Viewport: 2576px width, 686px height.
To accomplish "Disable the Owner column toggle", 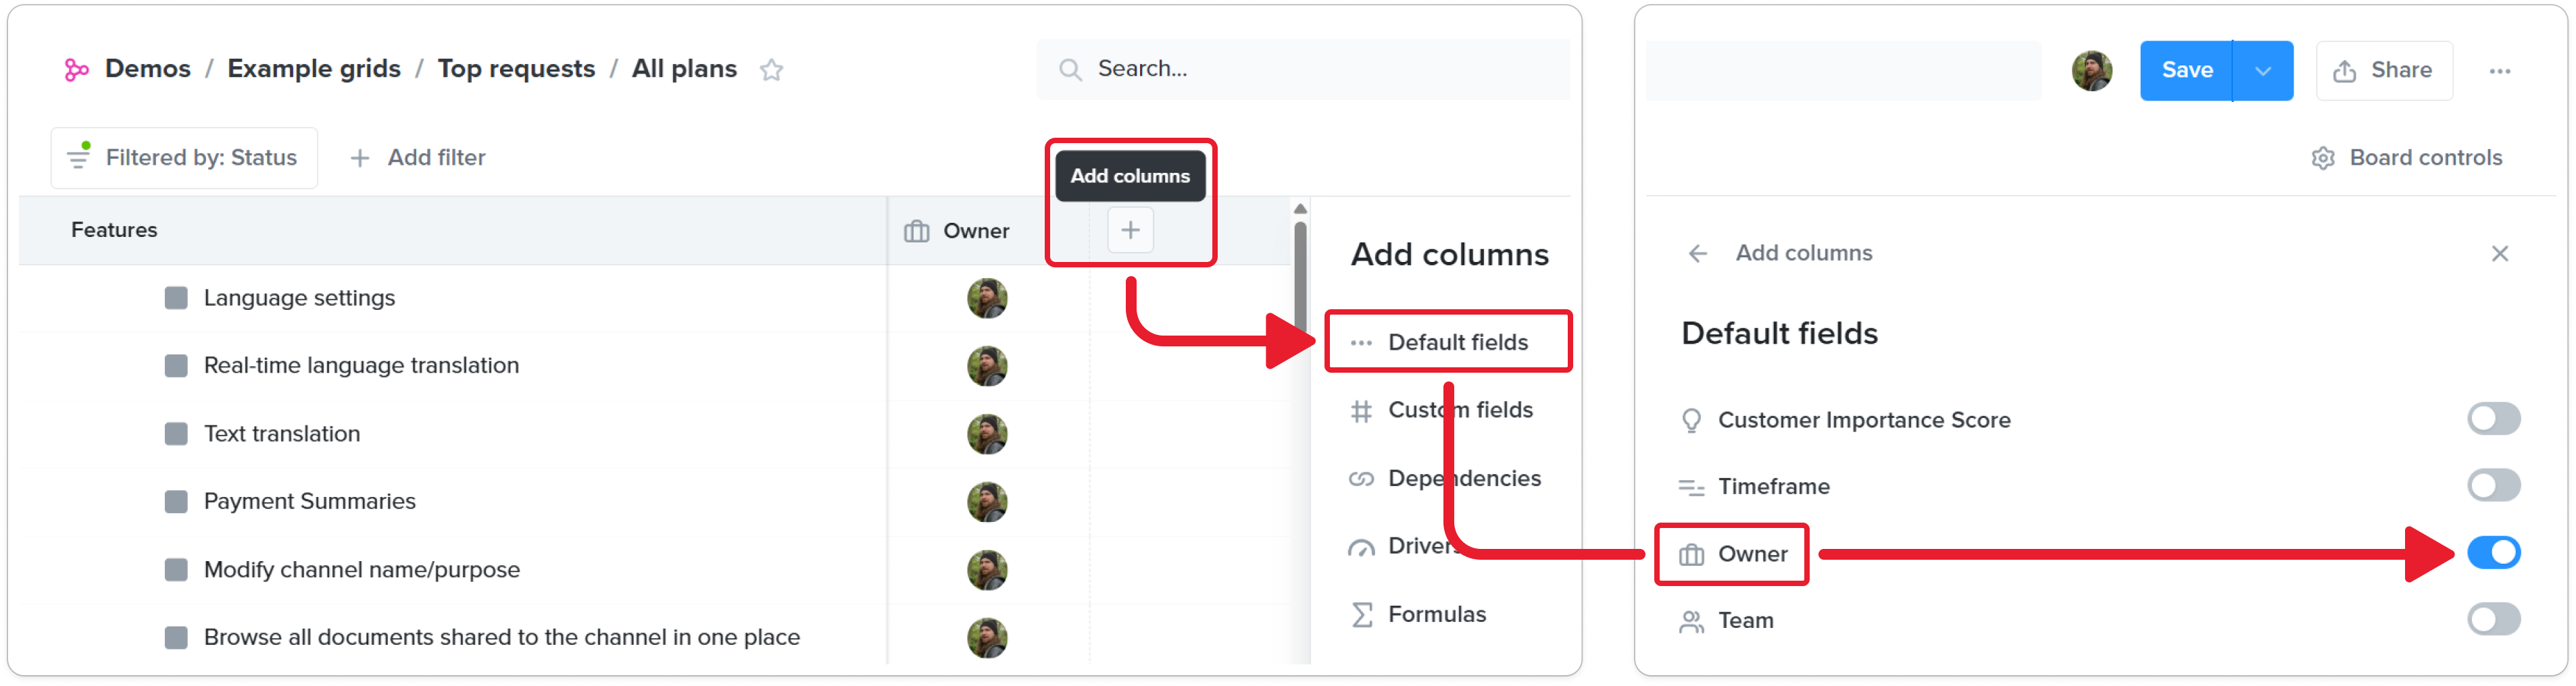I will pyautogui.click(x=2493, y=553).
